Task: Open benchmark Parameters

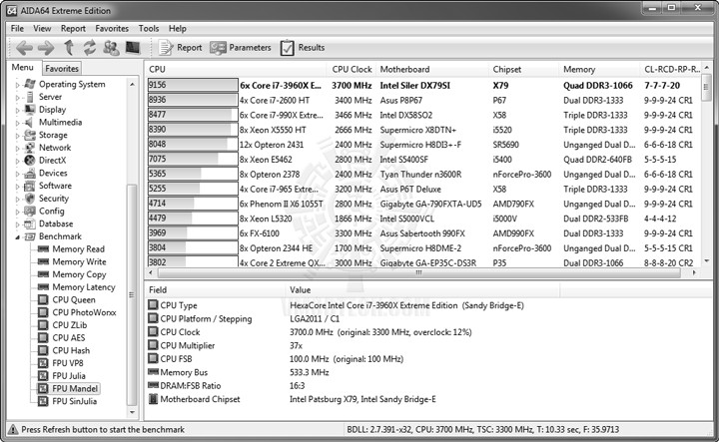Action: pos(241,47)
